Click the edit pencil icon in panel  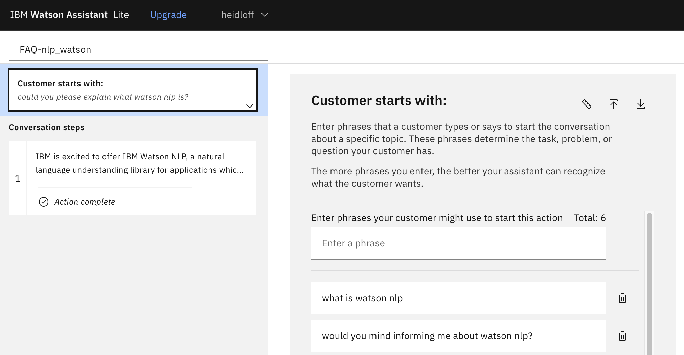point(587,104)
